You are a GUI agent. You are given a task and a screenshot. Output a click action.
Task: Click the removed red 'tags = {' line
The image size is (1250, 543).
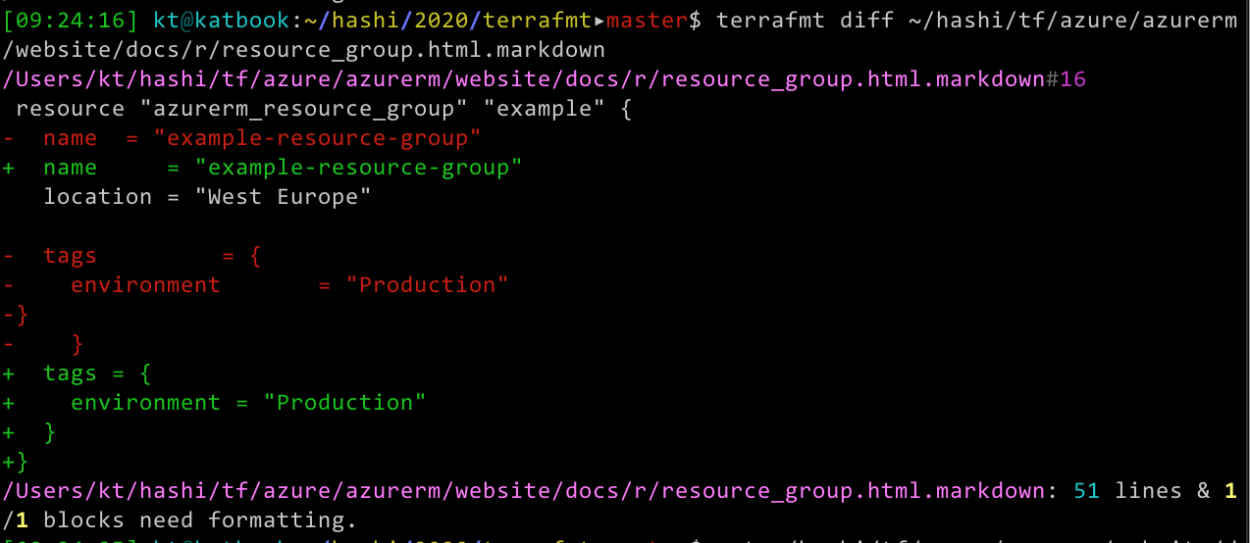pyautogui.click(x=132, y=256)
